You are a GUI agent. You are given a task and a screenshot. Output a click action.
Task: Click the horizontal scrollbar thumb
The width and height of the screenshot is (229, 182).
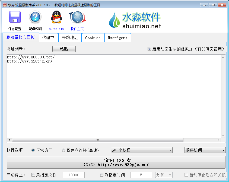click(x=98, y=140)
